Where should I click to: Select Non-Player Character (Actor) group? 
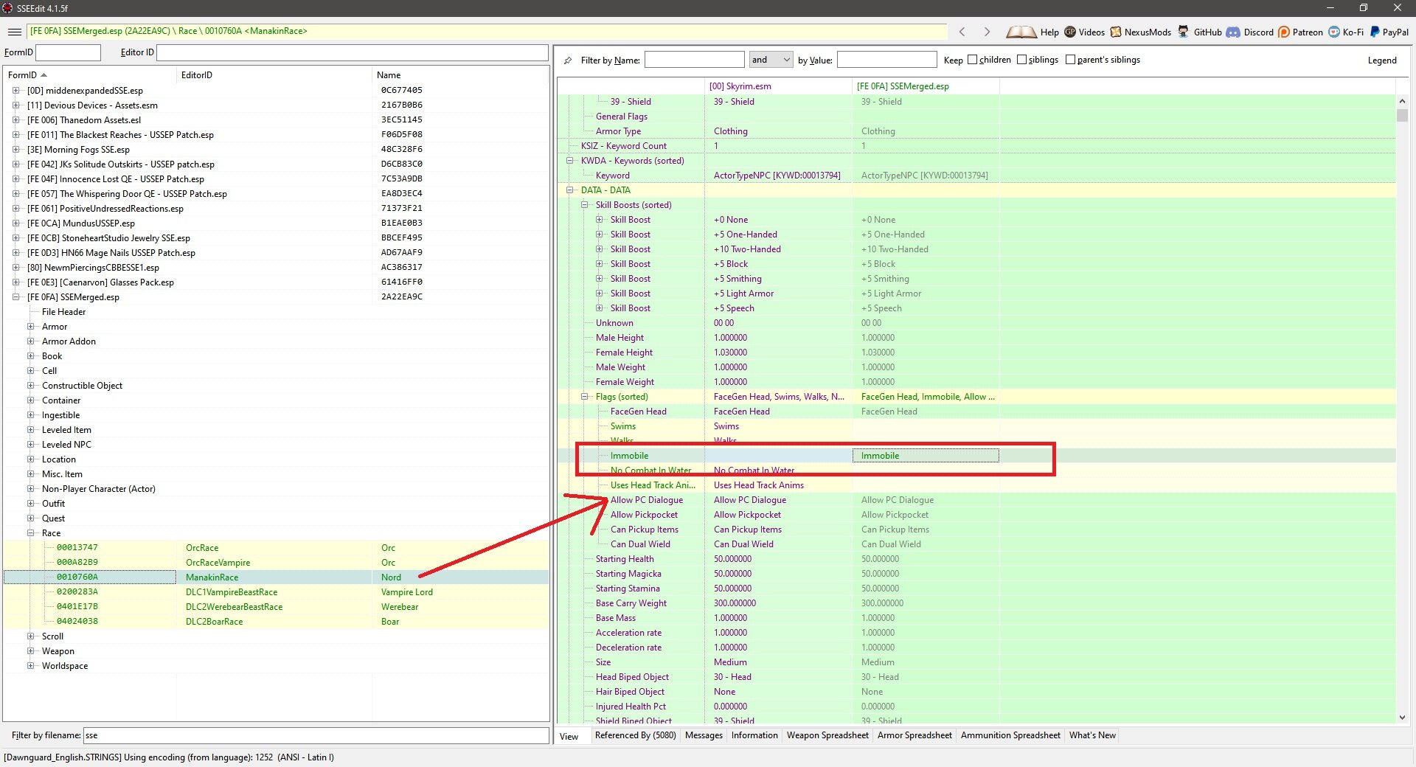pyautogui.click(x=98, y=489)
